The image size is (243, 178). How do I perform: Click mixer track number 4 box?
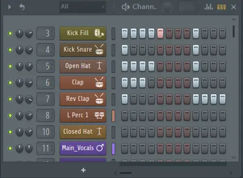coord(45,50)
